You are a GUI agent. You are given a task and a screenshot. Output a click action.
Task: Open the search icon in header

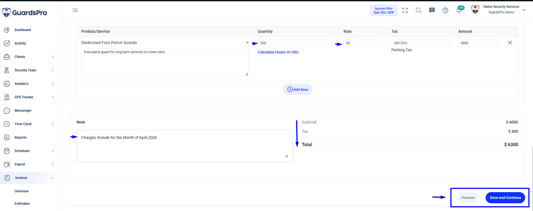(418, 10)
